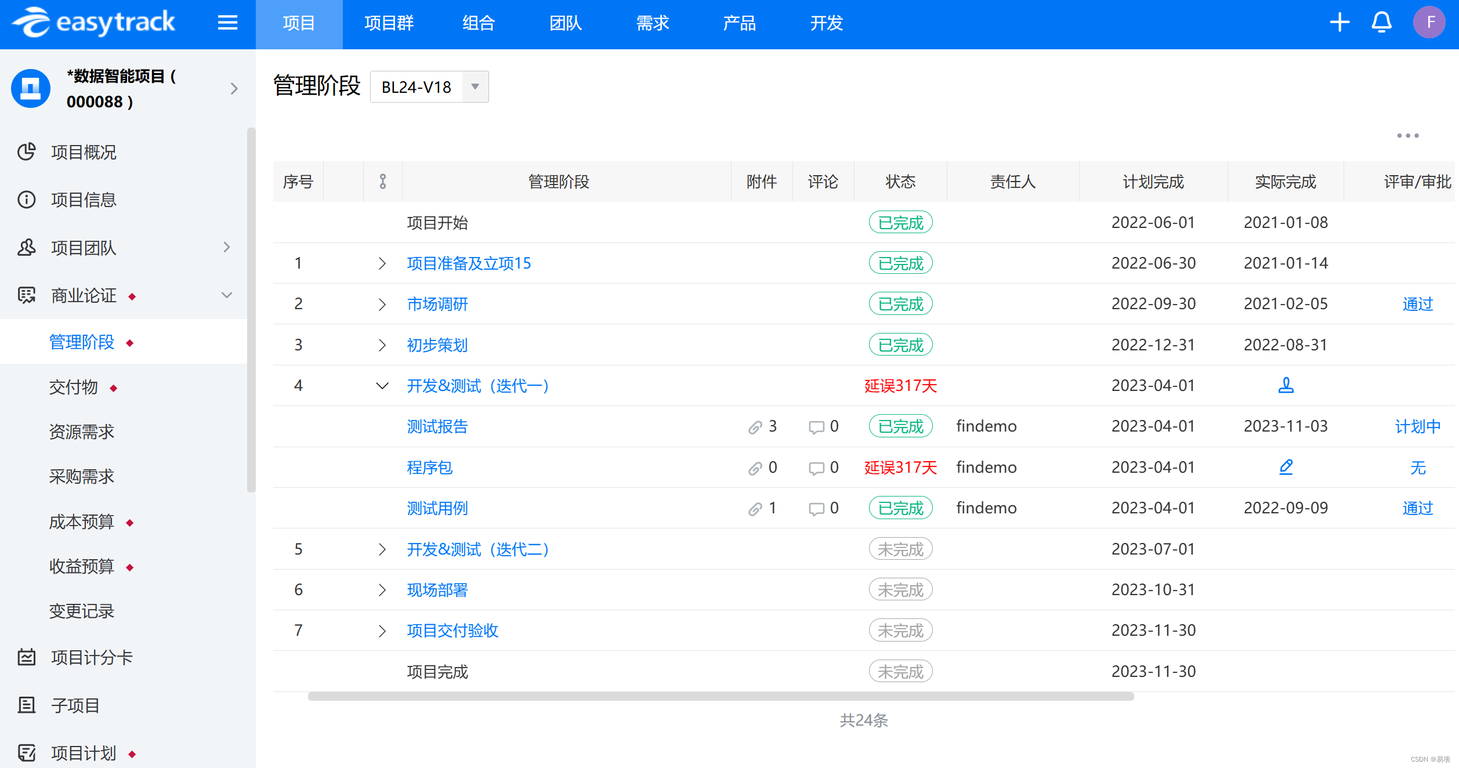
Task: Open the 程序包 link
Action: tap(430, 468)
